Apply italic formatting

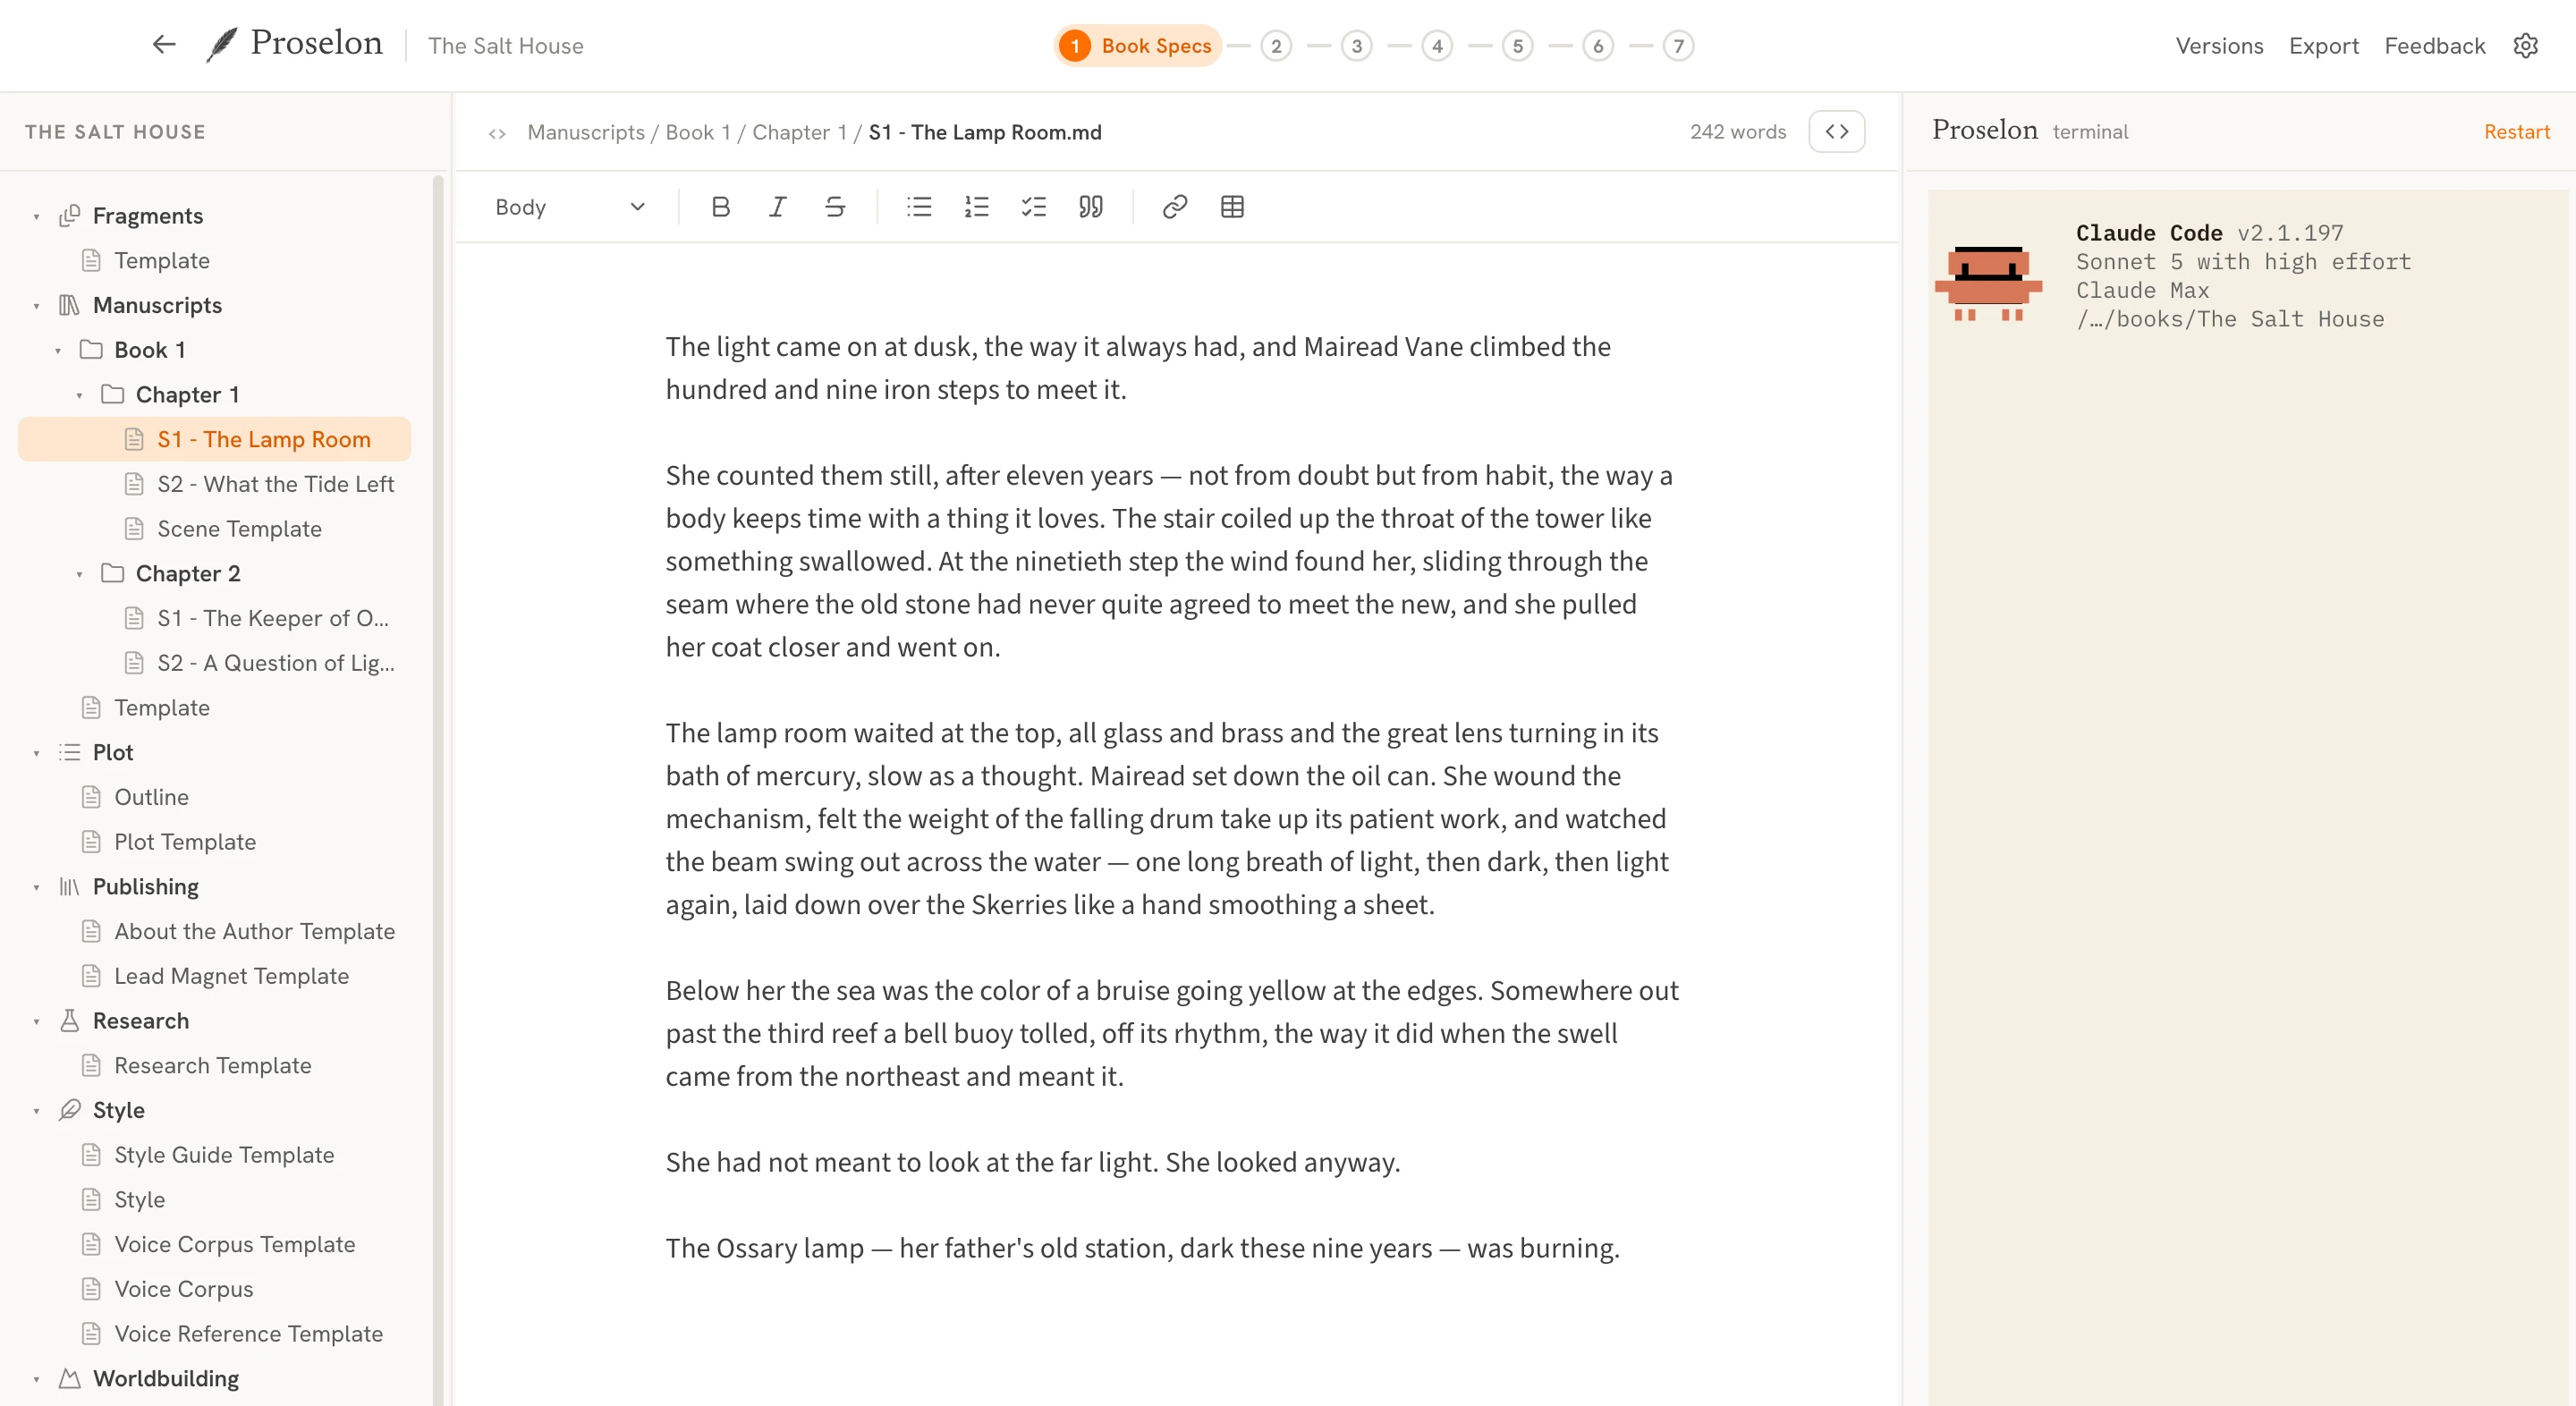(777, 207)
